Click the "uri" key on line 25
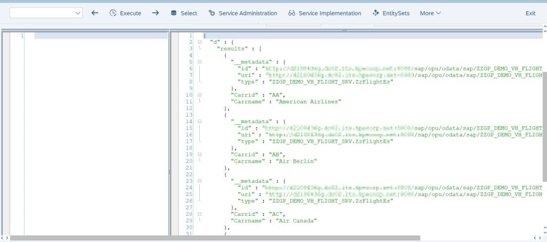547x242 pixels. (246, 195)
